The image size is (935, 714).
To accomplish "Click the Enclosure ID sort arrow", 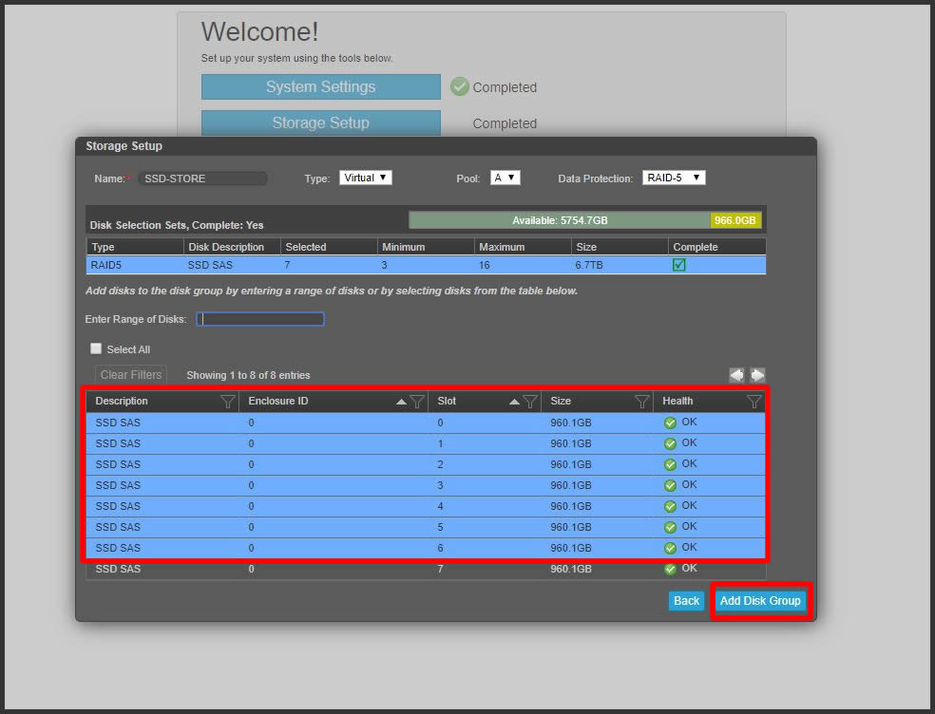I will 401,402.
